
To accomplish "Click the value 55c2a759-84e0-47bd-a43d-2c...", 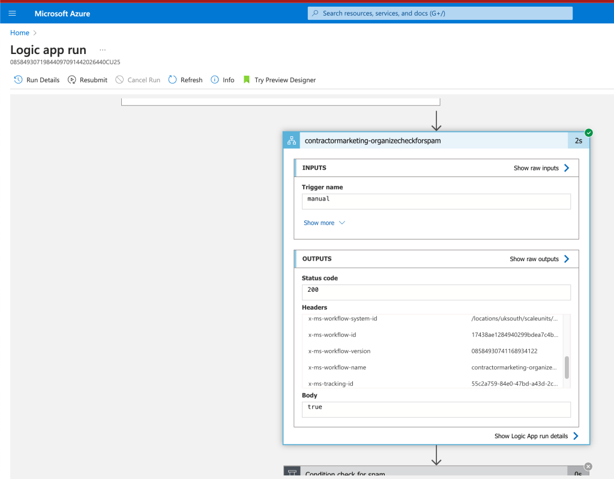I will [x=514, y=384].
